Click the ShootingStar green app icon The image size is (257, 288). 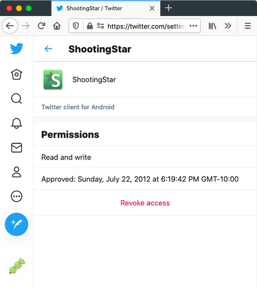coord(53,80)
